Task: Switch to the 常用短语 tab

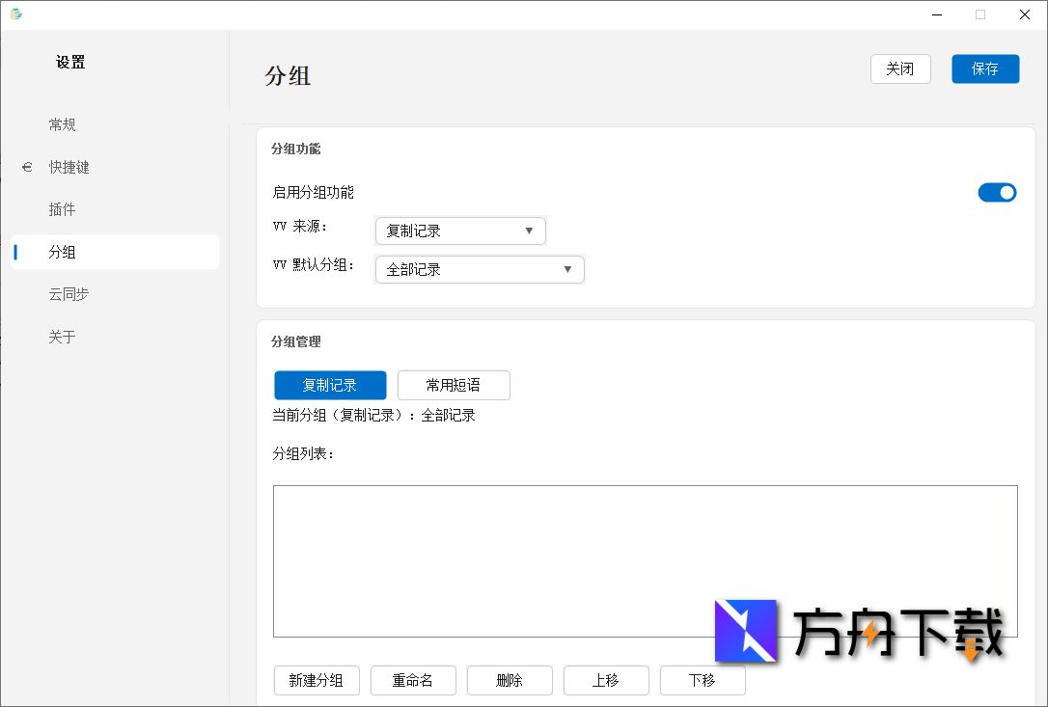Action: tap(454, 385)
